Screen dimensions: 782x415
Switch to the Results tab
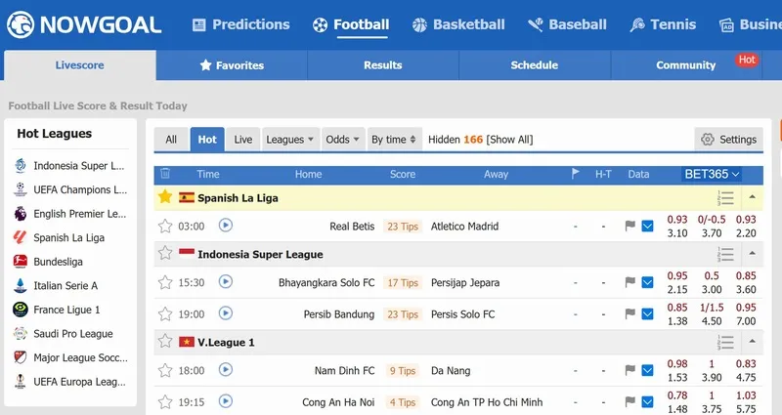[x=382, y=65]
